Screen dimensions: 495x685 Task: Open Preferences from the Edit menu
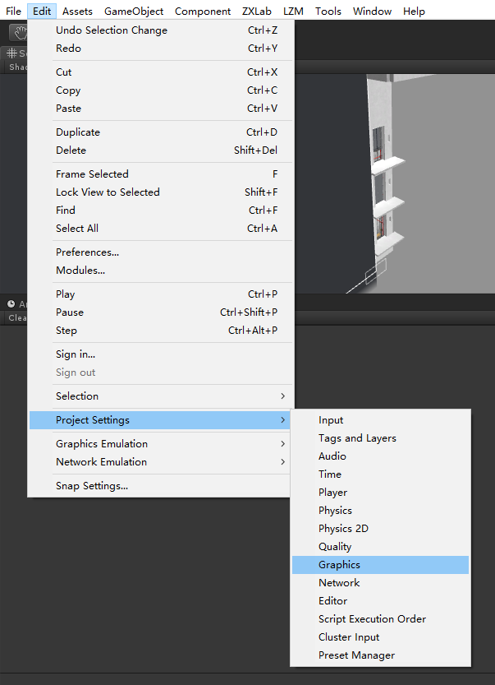(x=88, y=252)
